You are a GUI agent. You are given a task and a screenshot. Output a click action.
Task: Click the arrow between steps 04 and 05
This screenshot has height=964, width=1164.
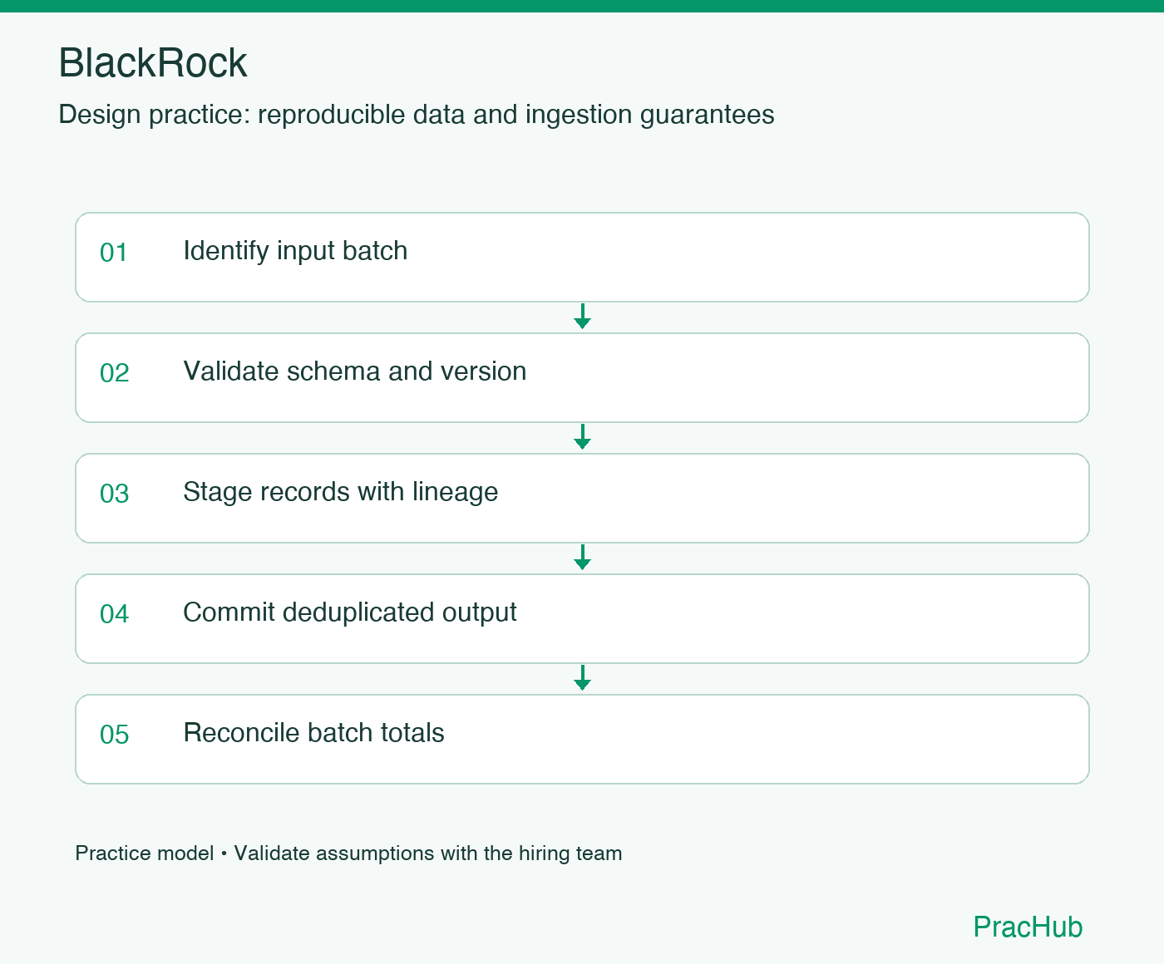582,678
